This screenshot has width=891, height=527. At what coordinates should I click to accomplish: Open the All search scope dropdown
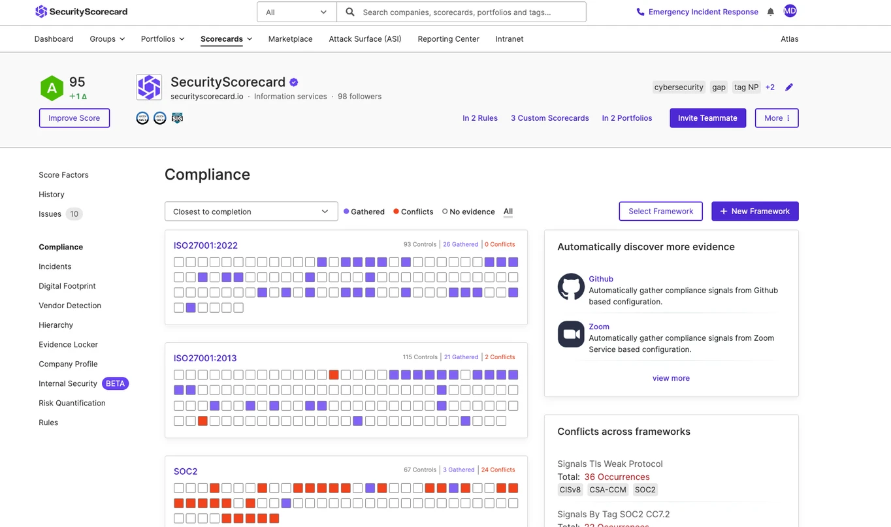click(x=297, y=12)
